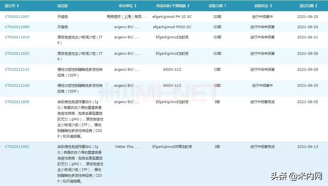Select phase III期 in row CTR20211920
Viewport: 328px width, 186px height.
217,53
